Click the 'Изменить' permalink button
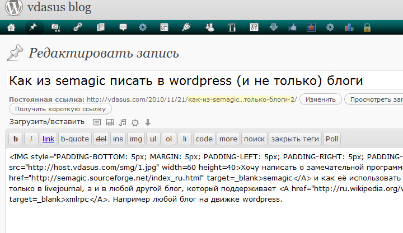 (321, 99)
